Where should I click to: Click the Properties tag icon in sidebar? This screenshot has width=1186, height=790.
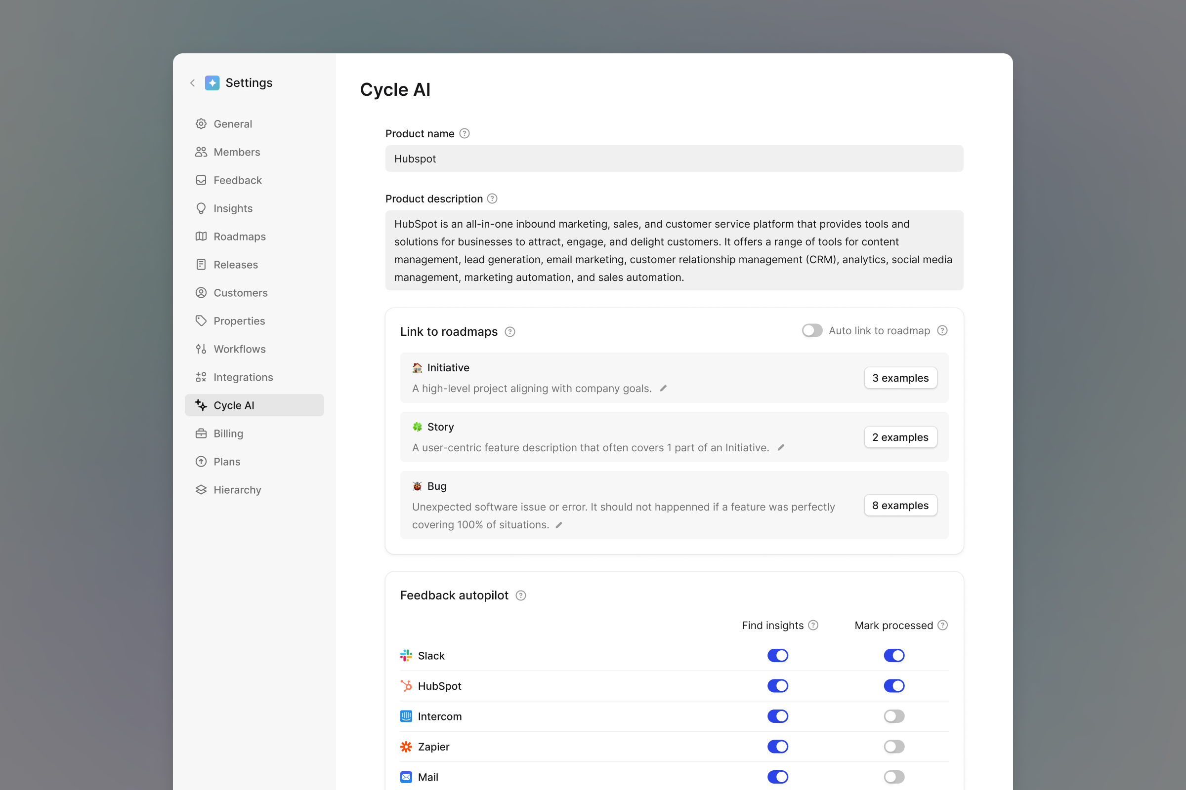pos(201,321)
